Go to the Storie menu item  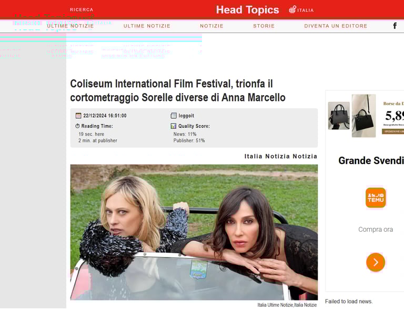pyautogui.click(x=264, y=26)
